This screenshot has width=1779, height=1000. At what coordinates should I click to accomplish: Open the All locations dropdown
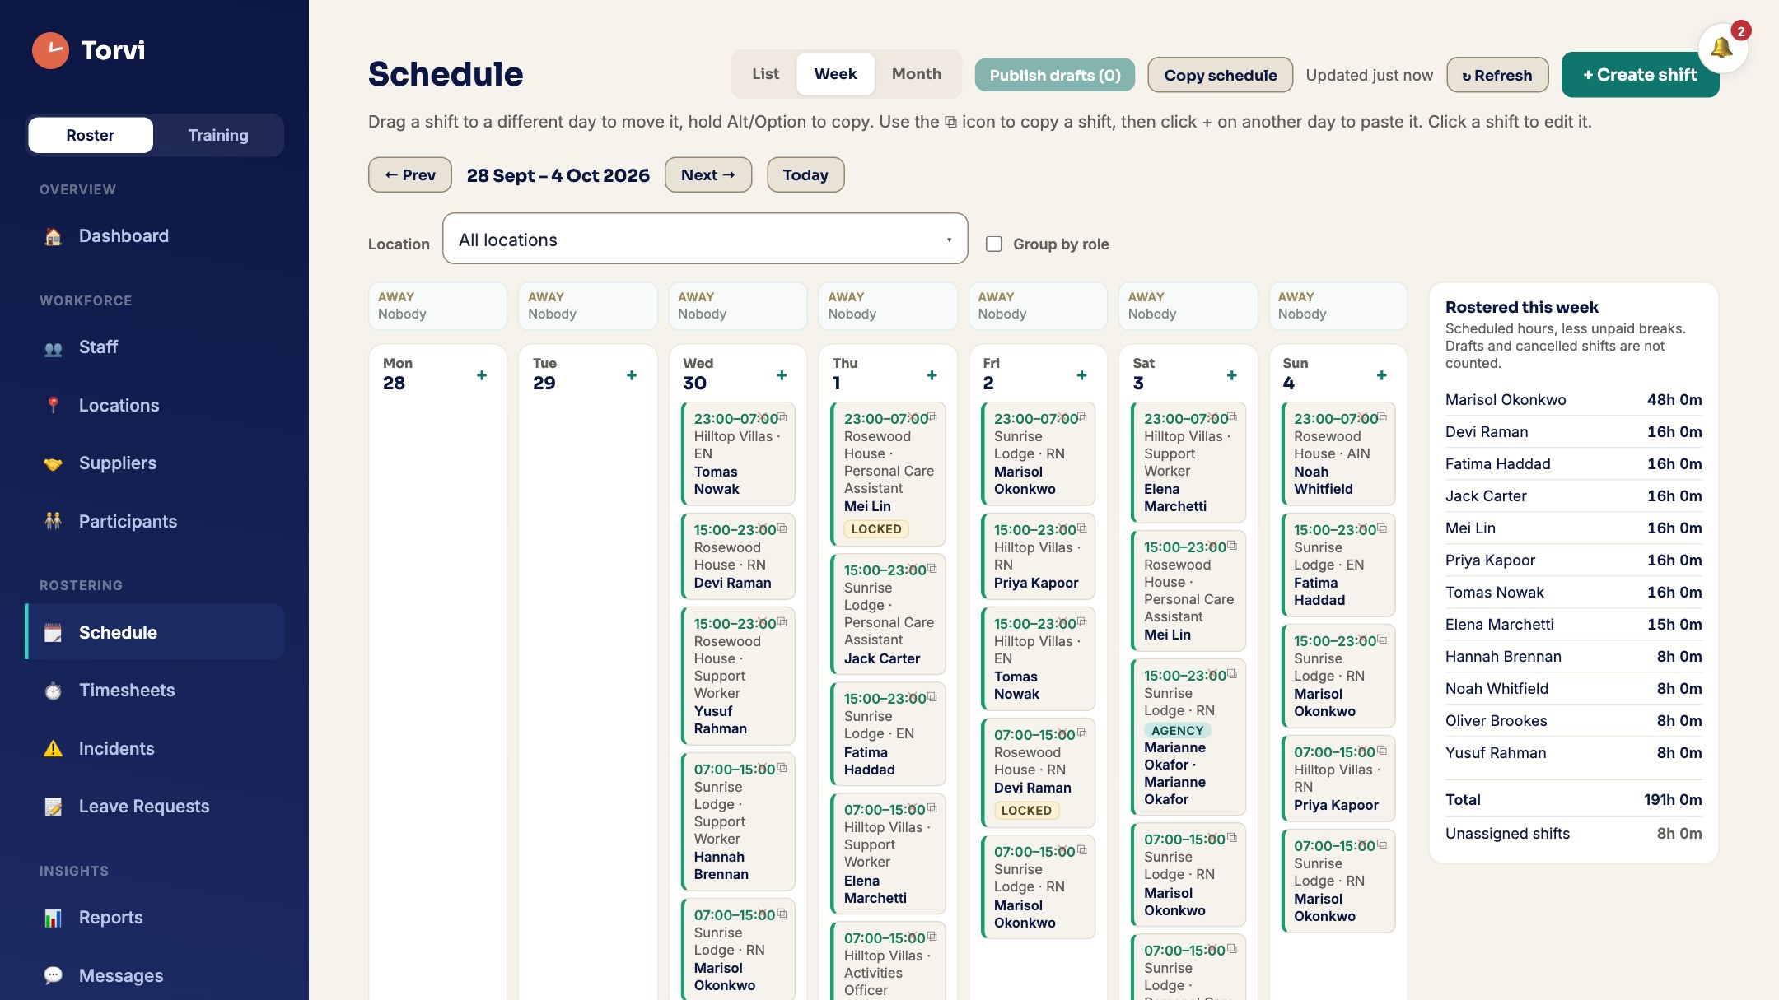705,239
